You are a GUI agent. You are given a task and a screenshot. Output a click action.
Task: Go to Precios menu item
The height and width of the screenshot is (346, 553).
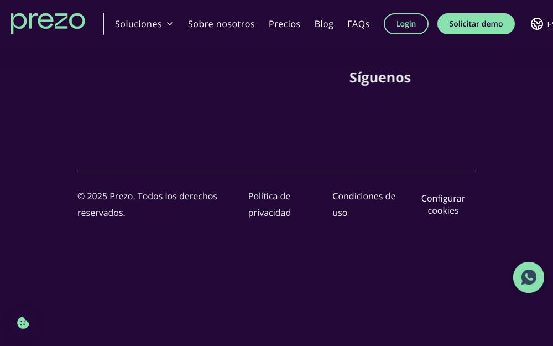pyautogui.click(x=285, y=24)
